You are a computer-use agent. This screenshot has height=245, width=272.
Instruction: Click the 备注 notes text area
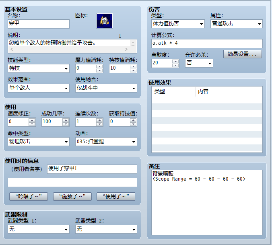207,202
